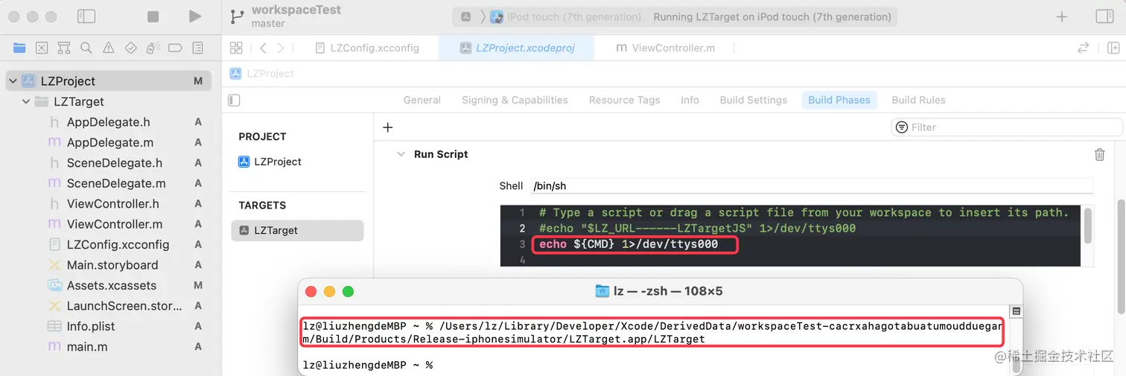This screenshot has width=1126, height=376.
Task: Open the Source Control navigator
Action: click(42, 48)
